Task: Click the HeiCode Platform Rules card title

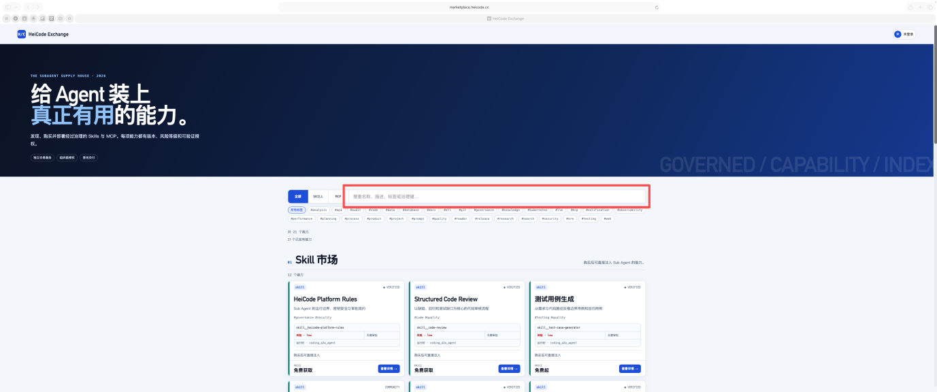Action: [x=325, y=299]
